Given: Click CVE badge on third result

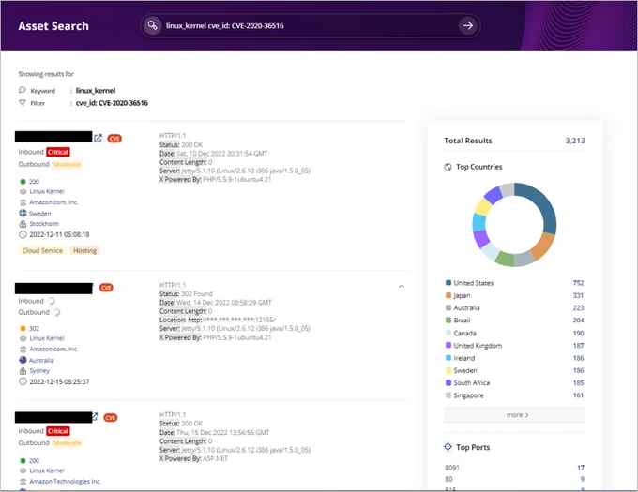Looking at the screenshot, I should [111, 418].
